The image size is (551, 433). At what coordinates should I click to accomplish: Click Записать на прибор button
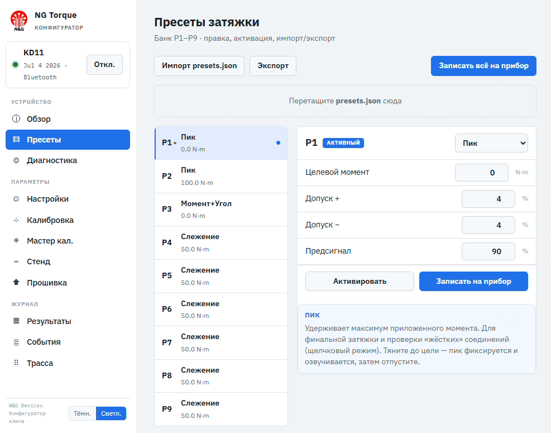pyautogui.click(x=474, y=281)
